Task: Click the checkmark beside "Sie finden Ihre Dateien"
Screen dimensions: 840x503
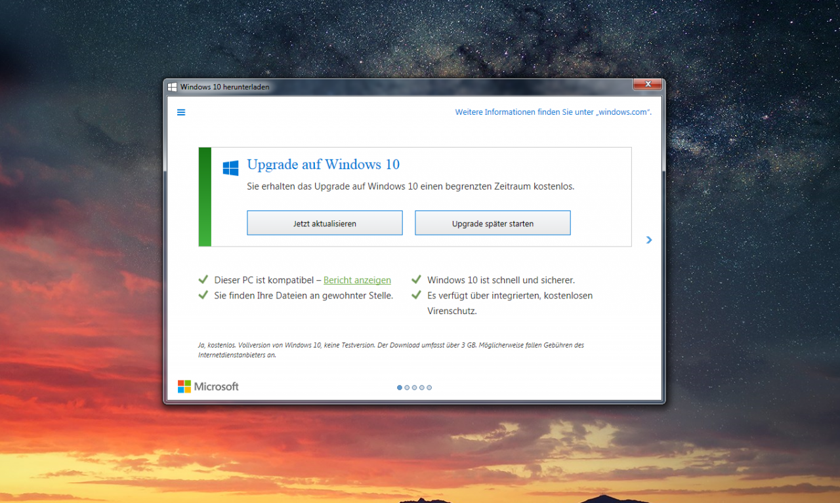Action: 203,296
